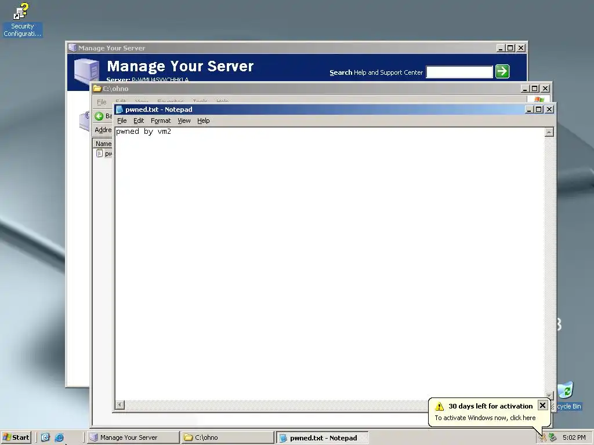
Task: Click the Name column header in C:\ohno
Action: point(103,144)
